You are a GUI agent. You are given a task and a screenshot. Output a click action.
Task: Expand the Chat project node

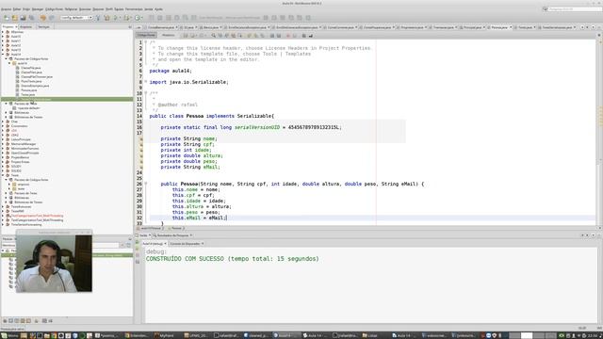pos(3,121)
